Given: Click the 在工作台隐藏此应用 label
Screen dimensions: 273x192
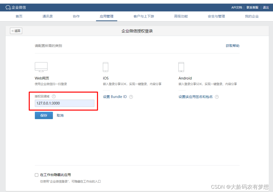Looking at the screenshot, I should coord(55,175).
